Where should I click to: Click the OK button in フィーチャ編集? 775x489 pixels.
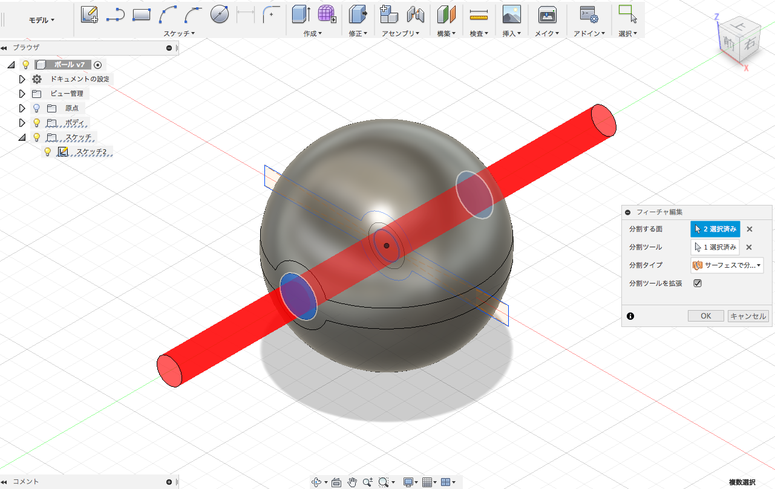(705, 316)
